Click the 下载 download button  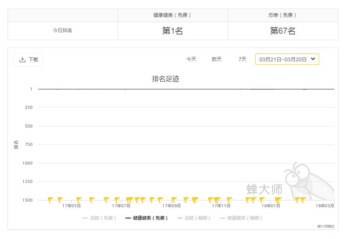pos(28,59)
